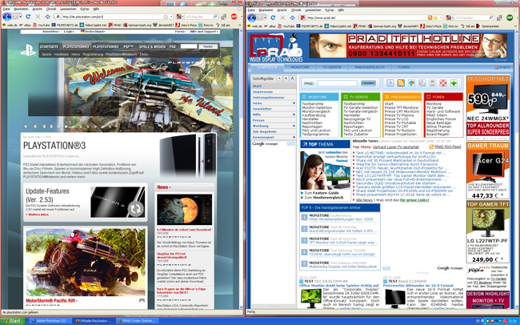The width and height of the screenshot is (520, 325).
Task: Open YouTube bookmark in the PlayStation window
Action: click(41, 25)
